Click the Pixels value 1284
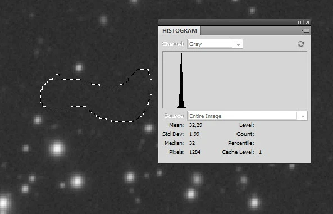 (x=195, y=152)
